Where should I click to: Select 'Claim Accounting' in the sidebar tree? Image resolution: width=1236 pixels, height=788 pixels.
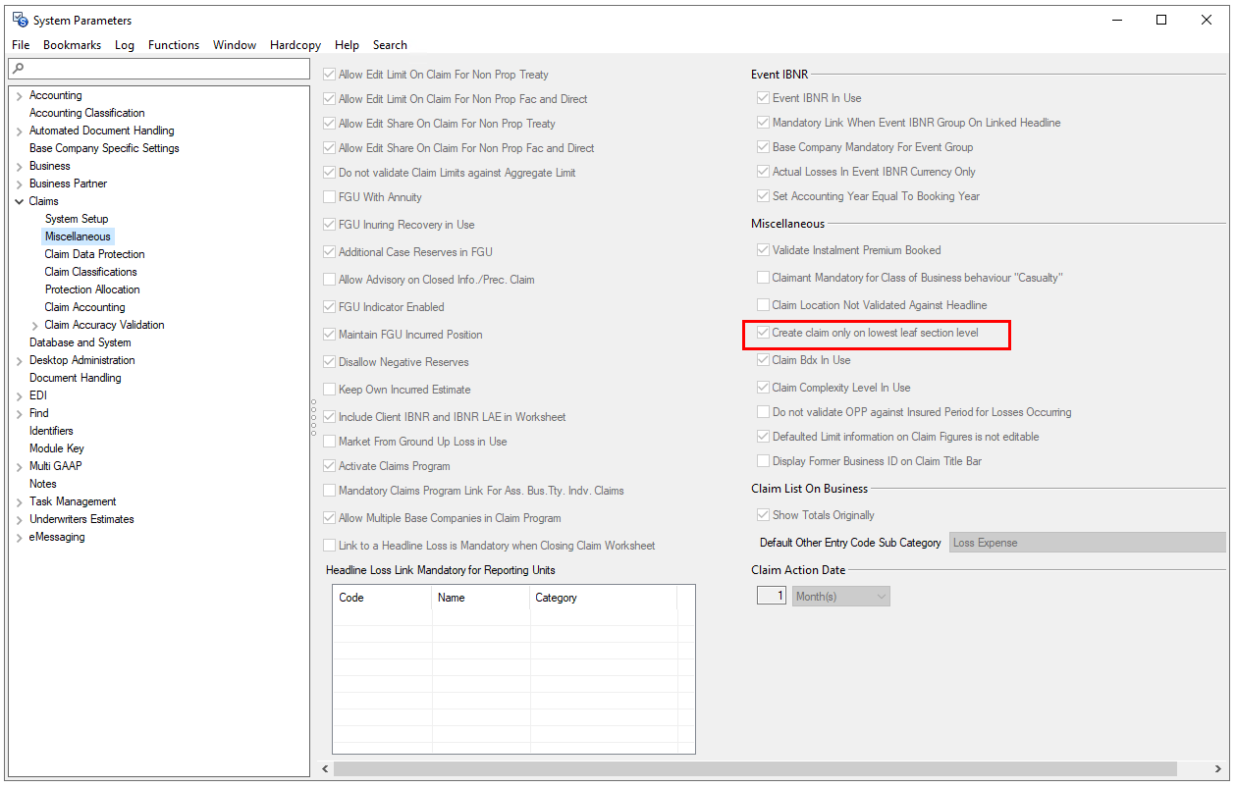pyautogui.click(x=84, y=307)
